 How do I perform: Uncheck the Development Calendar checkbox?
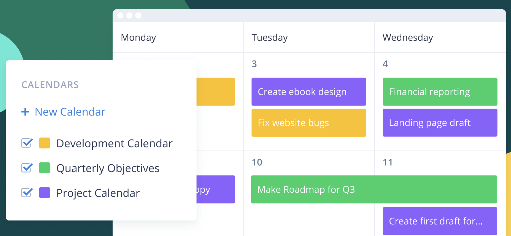[27, 143]
